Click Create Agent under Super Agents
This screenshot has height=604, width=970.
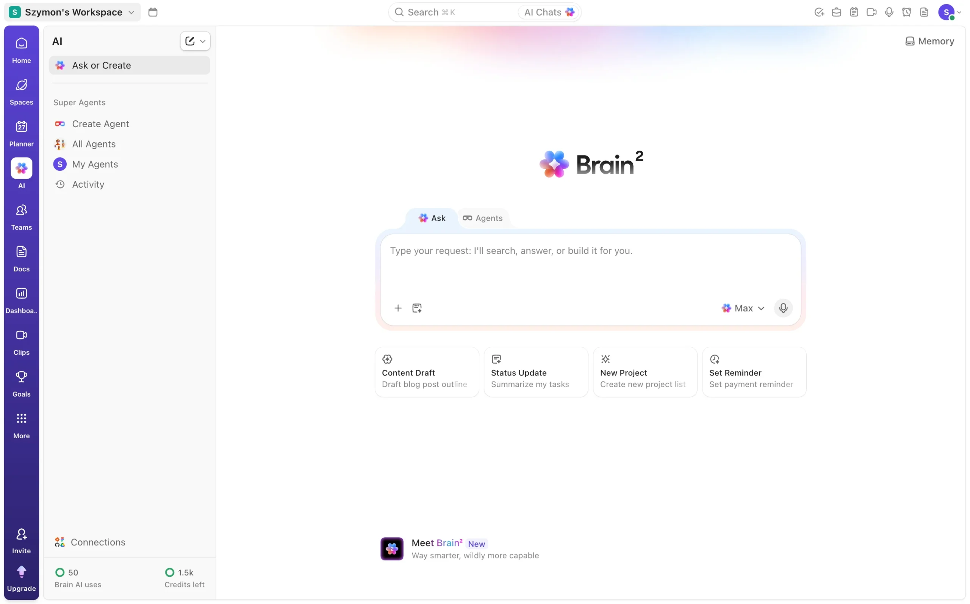[130, 124]
